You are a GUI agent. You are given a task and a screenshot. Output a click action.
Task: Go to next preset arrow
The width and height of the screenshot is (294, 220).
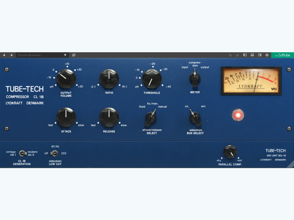pyautogui.click(x=11, y=55)
